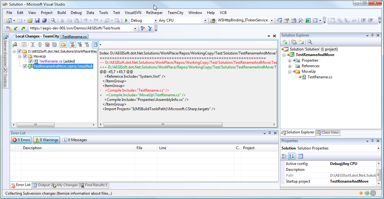Open the ReSharper menu
The height and width of the screenshot is (199, 384).
154,13
